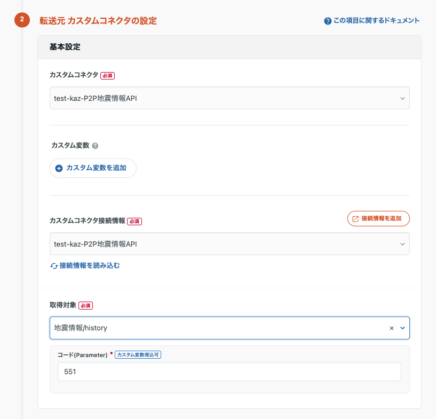The height and width of the screenshot is (419, 436).
Task: Click the help icon next to カスタム変数
Action: point(95,146)
